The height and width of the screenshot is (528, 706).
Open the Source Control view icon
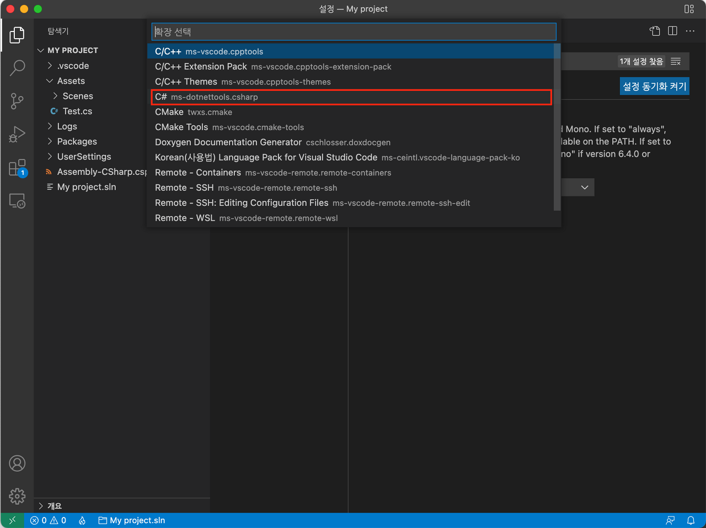tap(17, 101)
